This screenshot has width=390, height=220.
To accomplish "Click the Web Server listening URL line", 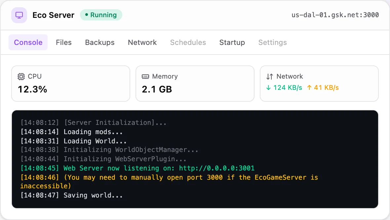I will coord(137,168).
